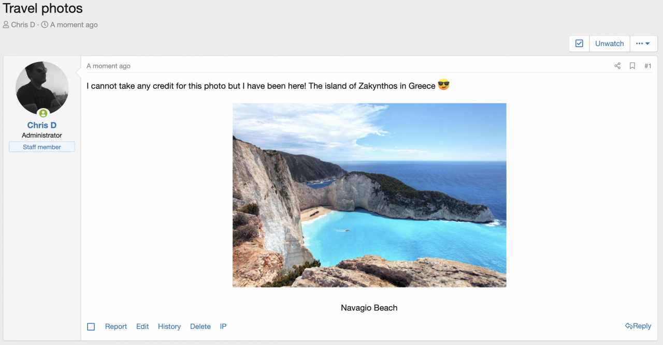
Task: Report this post
Action: tap(116, 326)
